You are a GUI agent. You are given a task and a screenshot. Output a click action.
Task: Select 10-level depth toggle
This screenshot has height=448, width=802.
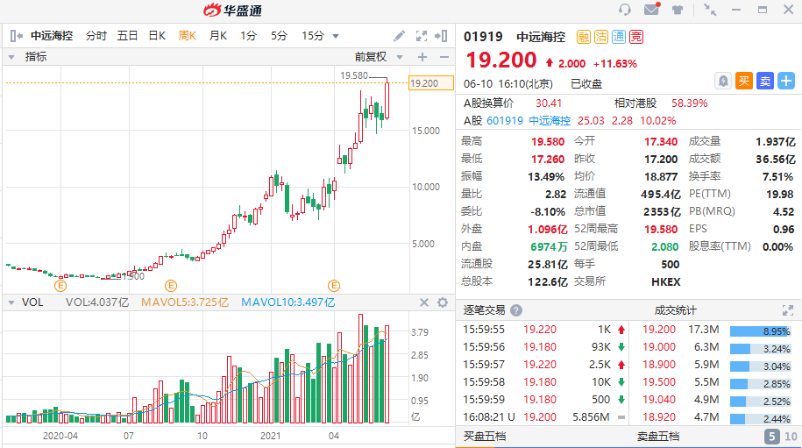tap(791, 437)
